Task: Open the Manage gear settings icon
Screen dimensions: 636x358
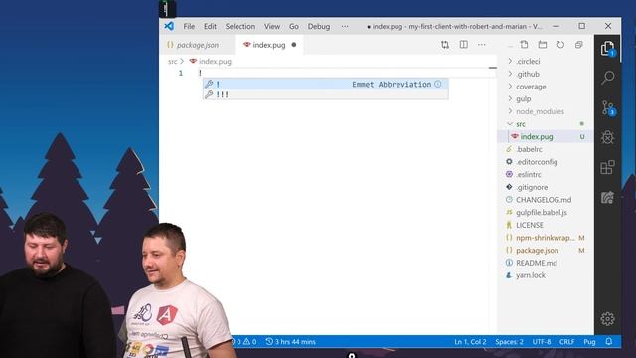Action: 607,319
